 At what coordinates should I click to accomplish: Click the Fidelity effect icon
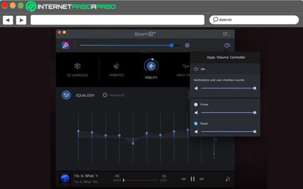151,66
